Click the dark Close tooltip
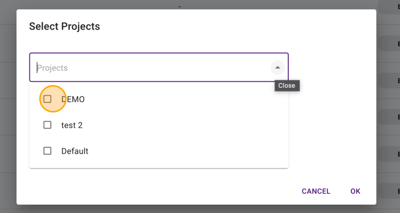This screenshot has width=400, height=213. (287, 85)
